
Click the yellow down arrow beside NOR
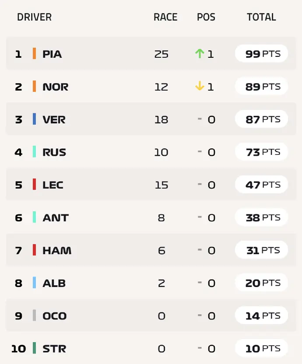[200, 86]
